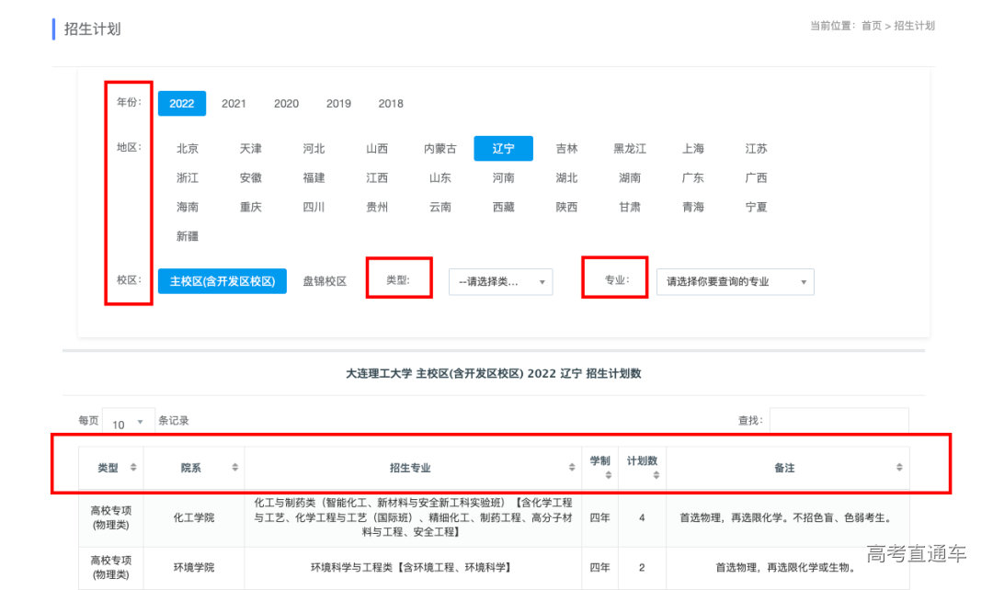The width and height of the screenshot is (993, 590).
Task: Click sort arrows in 备注 column header
Action: [x=899, y=468]
